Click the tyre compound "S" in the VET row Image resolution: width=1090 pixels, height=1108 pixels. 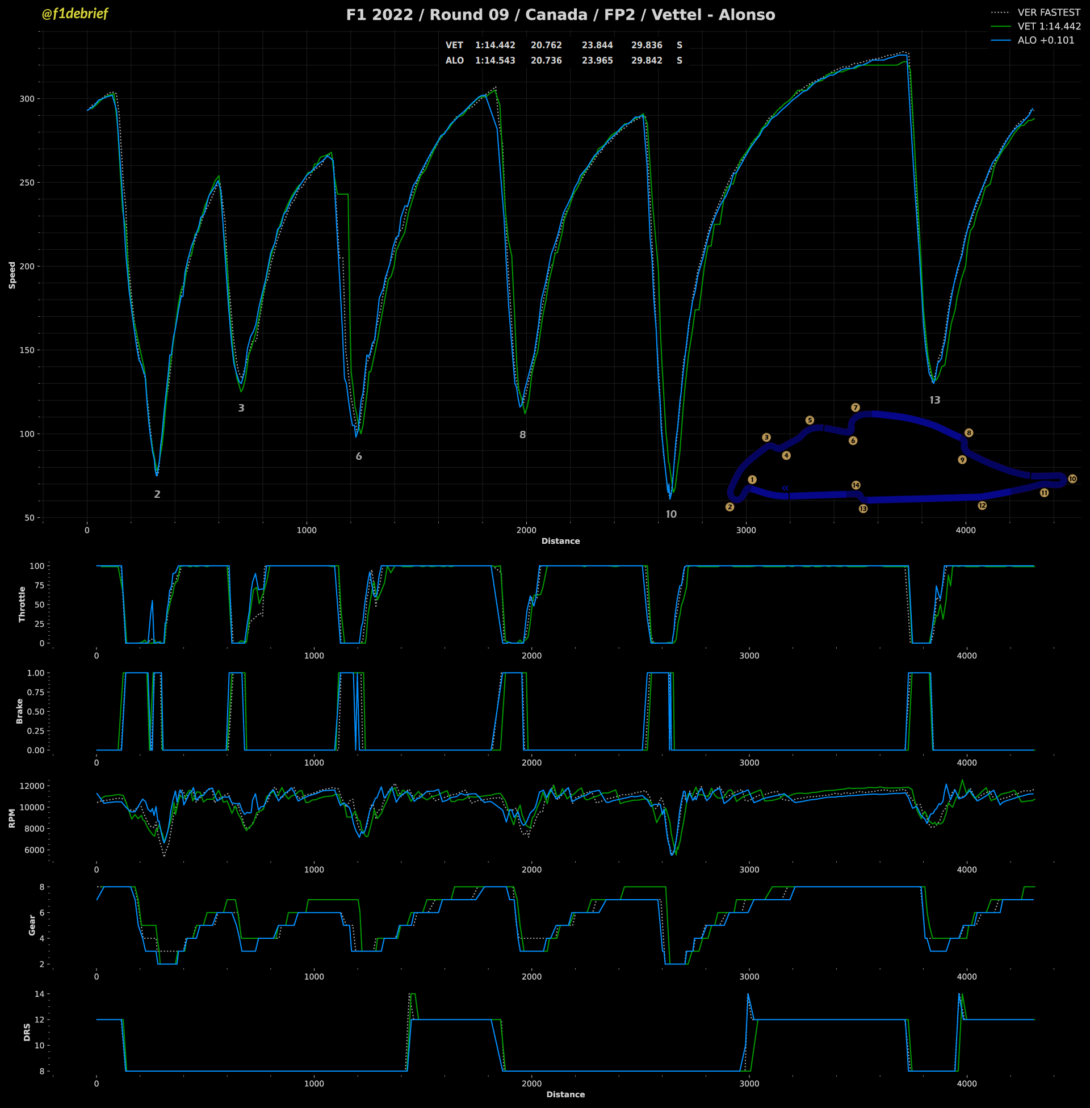click(x=680, y=45)
